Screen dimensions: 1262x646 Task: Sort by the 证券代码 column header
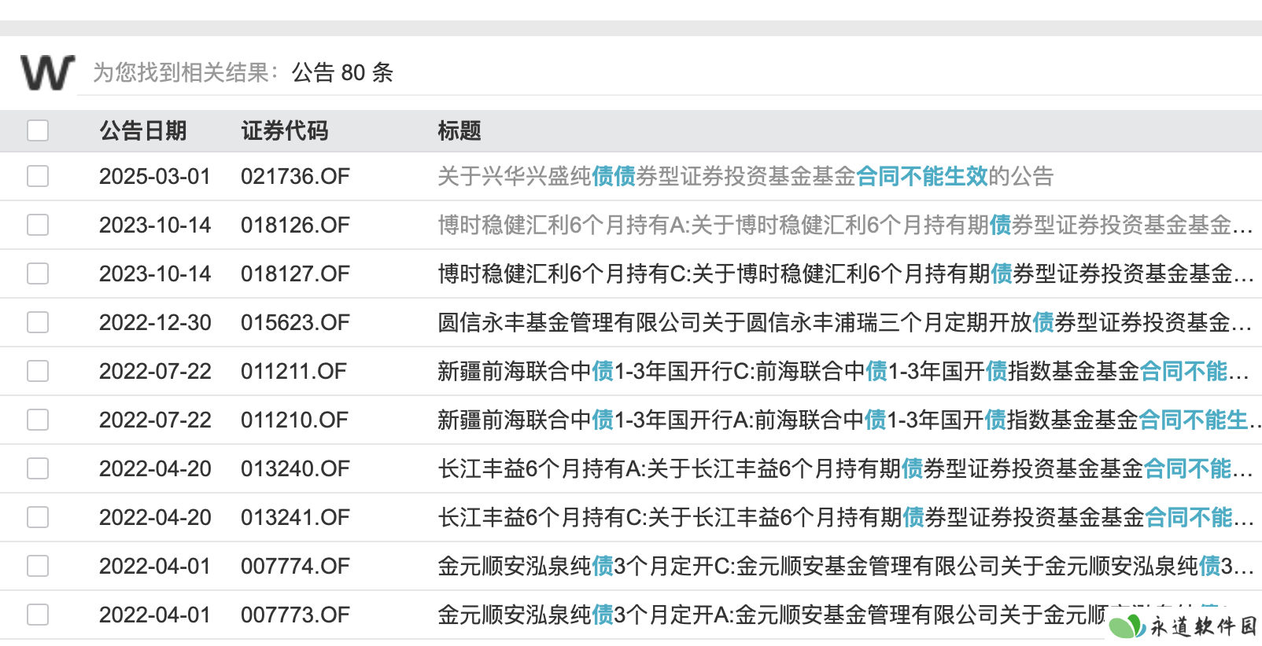(x=285, y=130)
